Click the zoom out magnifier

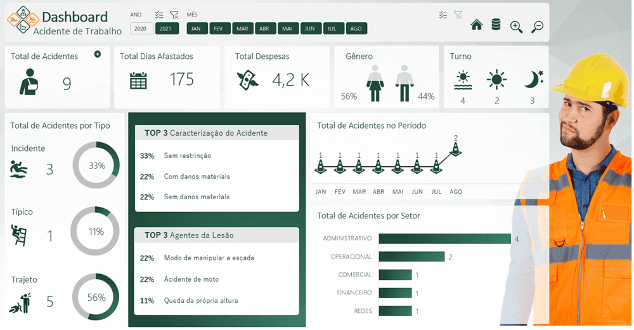click(x=538, y=27)
